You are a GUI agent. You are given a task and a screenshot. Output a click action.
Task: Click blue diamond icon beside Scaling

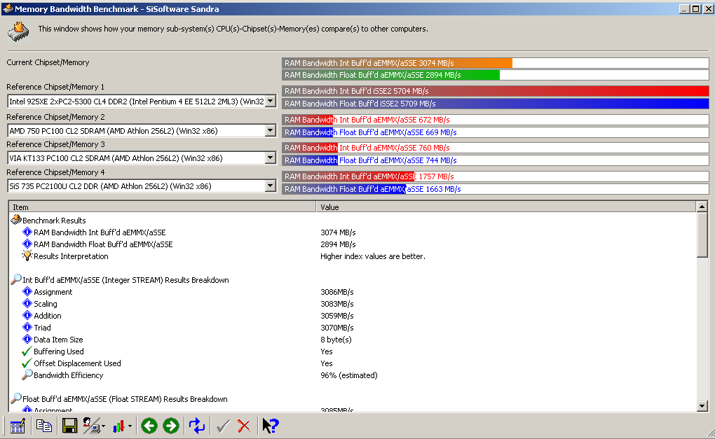[x=27, y=303]
